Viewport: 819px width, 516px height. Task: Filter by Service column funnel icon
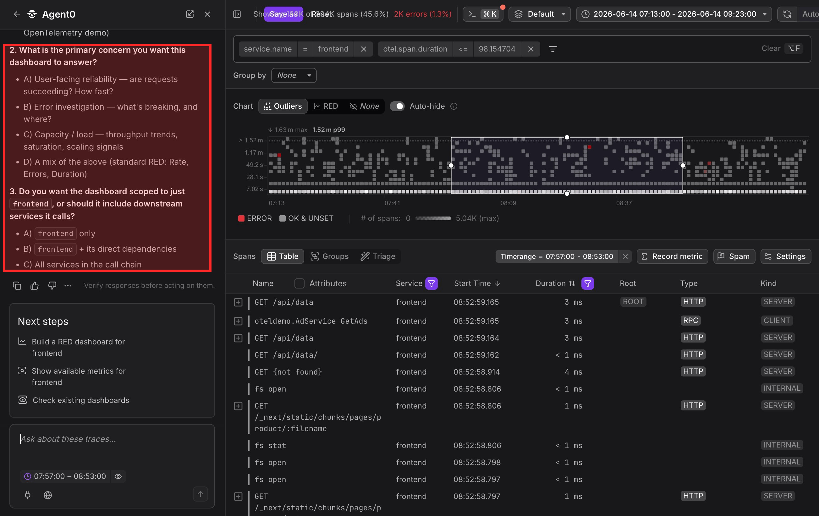(431, 283)
